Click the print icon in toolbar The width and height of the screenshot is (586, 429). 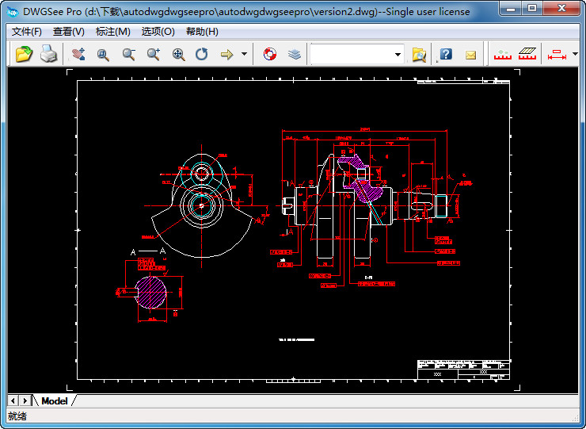point(48,55)
